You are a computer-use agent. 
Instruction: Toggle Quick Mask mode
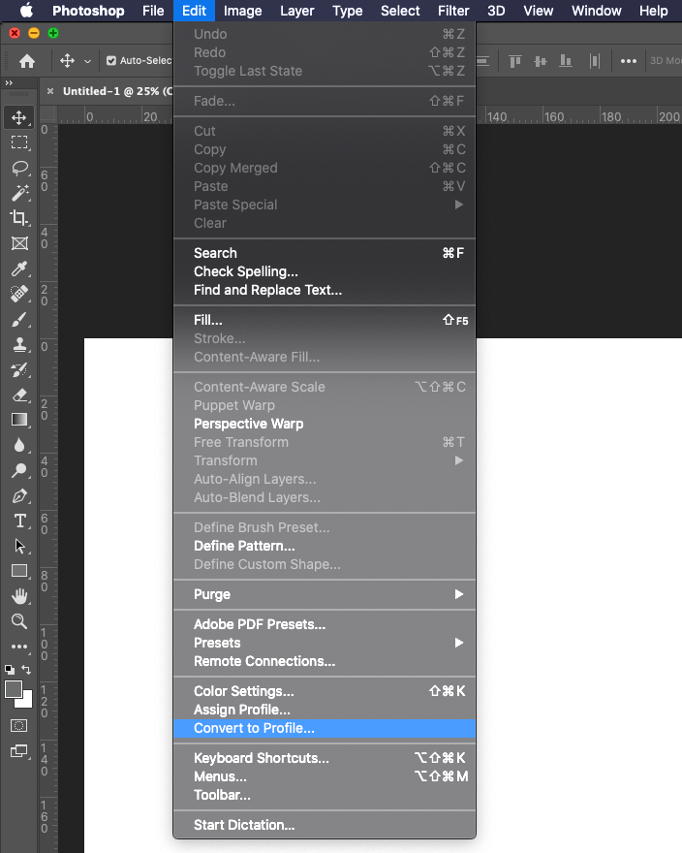(19, 726)
